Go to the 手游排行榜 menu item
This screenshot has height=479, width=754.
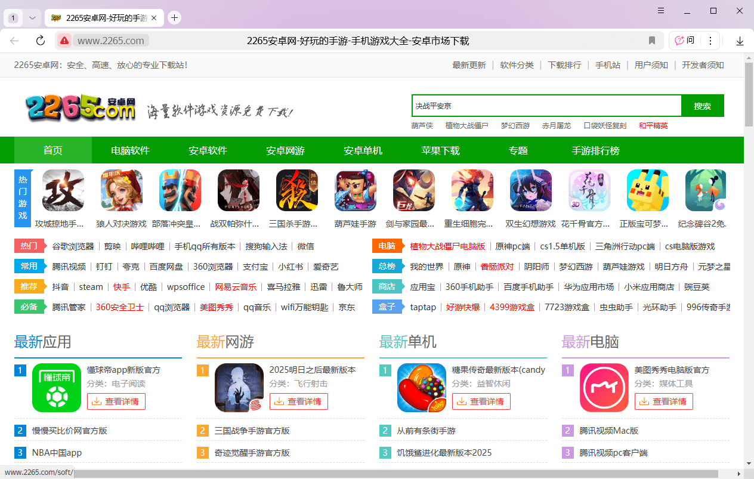click(596, 150)
